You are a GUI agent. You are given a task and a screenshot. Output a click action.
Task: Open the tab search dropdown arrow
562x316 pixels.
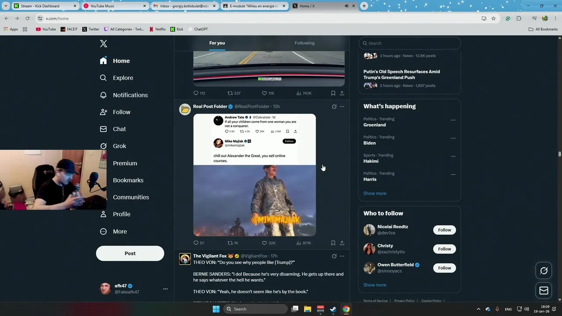(x=6, y=6)
